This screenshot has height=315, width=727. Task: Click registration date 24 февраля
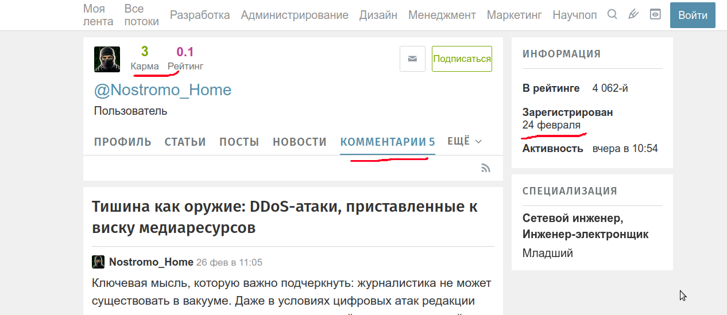point(551,125)
